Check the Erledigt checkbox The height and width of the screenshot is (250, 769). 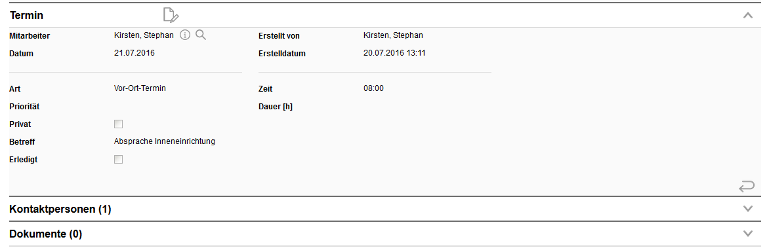pos(118,160)
